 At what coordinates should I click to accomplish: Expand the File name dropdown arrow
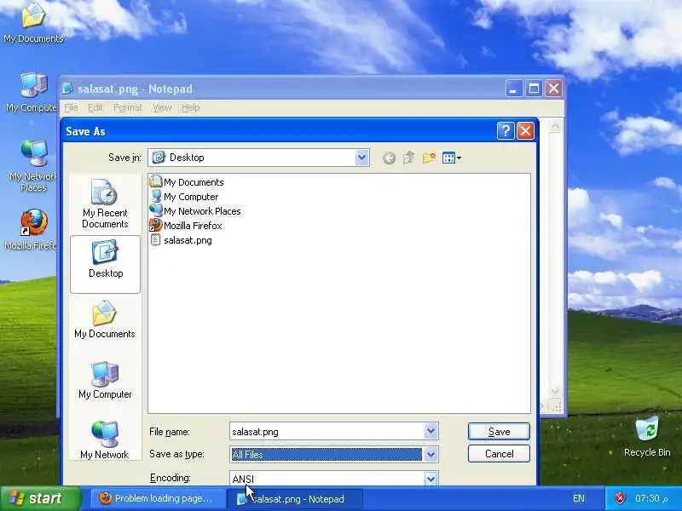(x=431, y=432)
